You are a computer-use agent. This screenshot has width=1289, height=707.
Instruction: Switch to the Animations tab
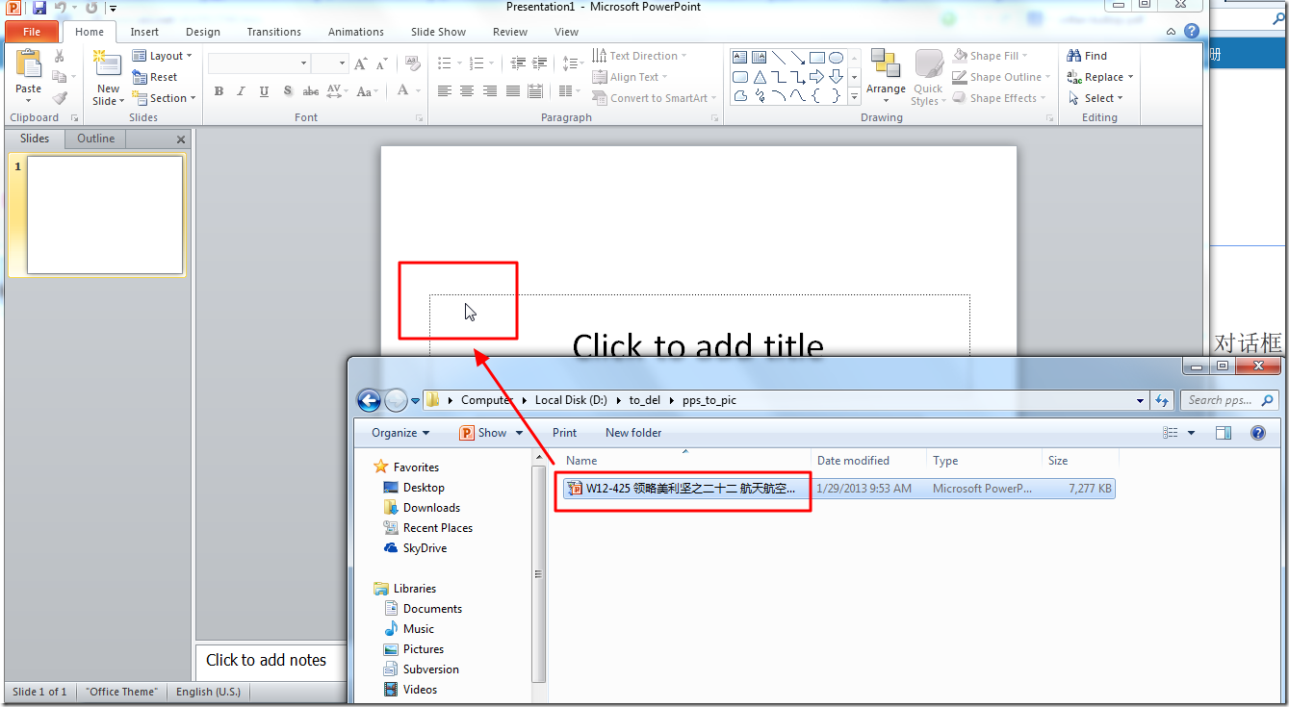356,32
